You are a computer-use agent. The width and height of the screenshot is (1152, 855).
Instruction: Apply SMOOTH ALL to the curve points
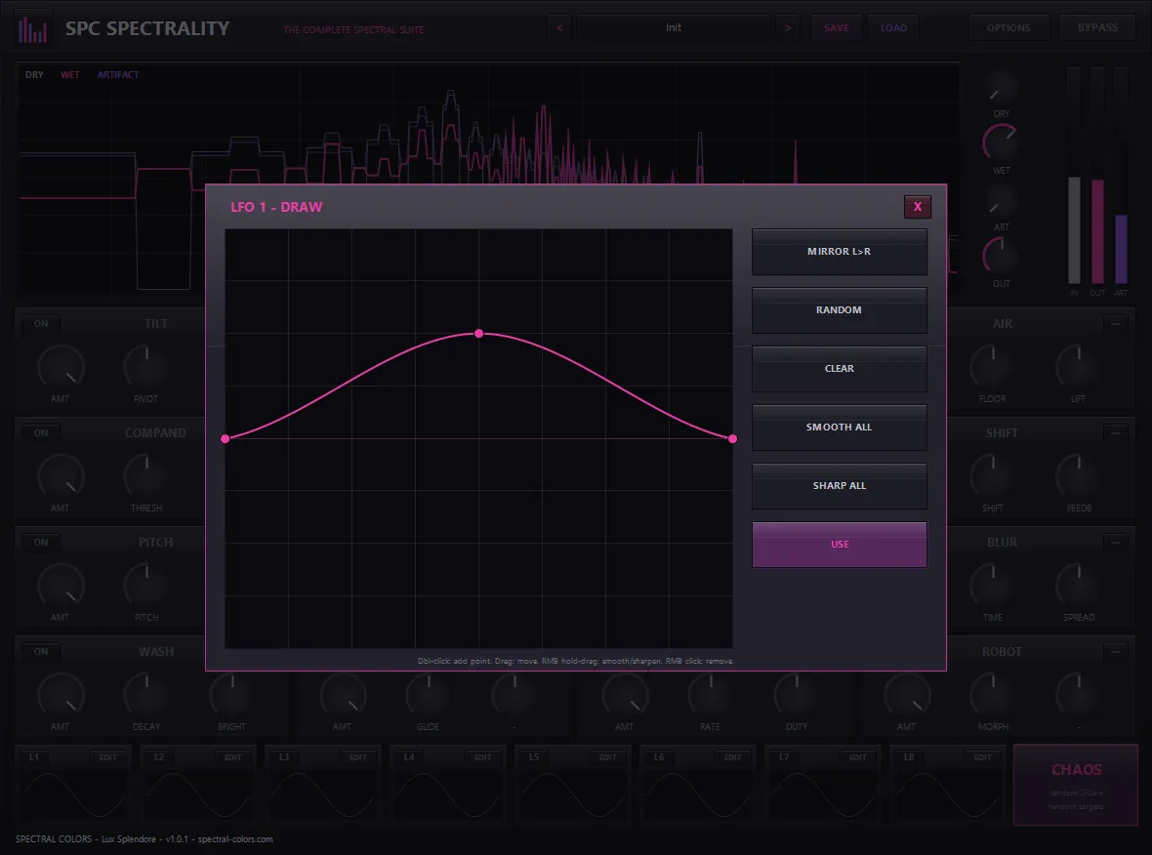pos(839,427)
